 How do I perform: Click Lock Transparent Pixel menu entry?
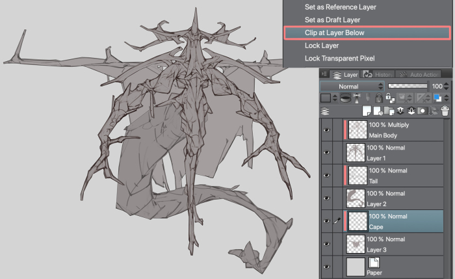339,59
